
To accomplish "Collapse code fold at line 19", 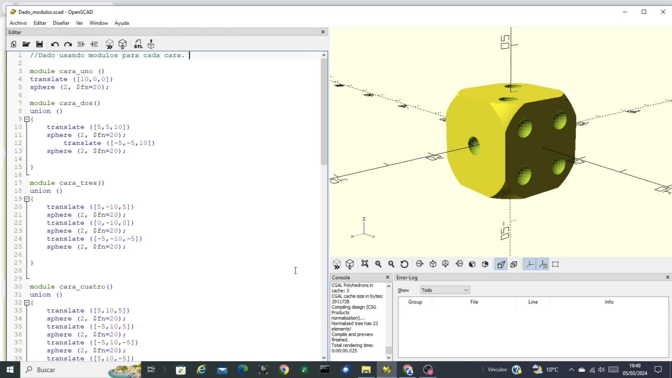I will [27, 199].
